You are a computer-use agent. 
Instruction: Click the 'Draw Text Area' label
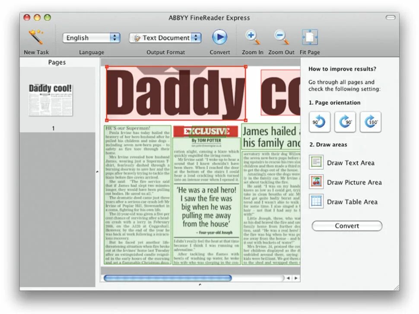351,163
